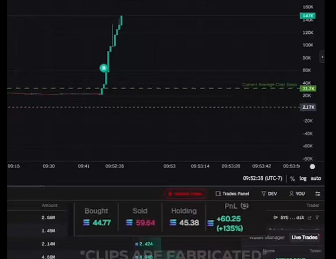Click the Name column header

tap(268, 251)
